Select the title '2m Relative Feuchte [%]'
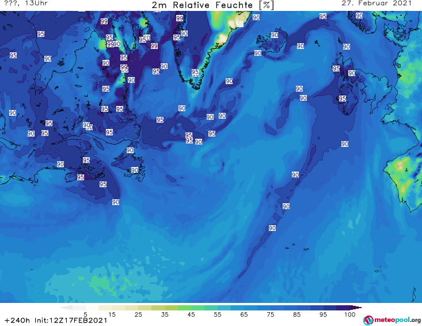Image resolution: width=422 pixels, height=326 pixels. [x=213, y=5]
